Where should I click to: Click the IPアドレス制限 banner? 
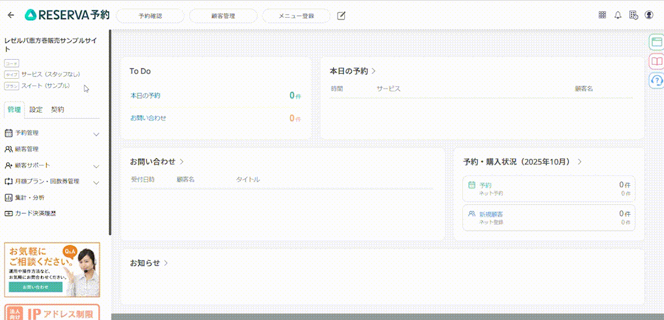point(52,312)
